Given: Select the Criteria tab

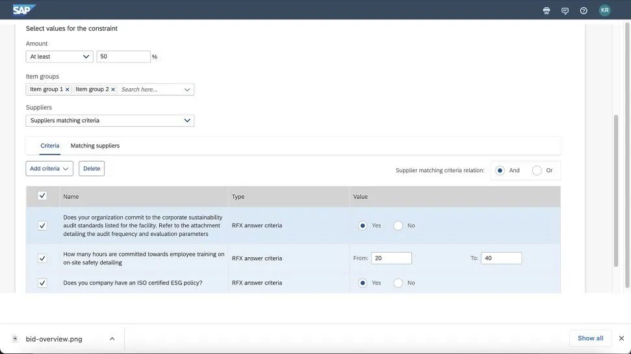Looking at the screenshot, I should pyautogui.click(x=49, y=145).
